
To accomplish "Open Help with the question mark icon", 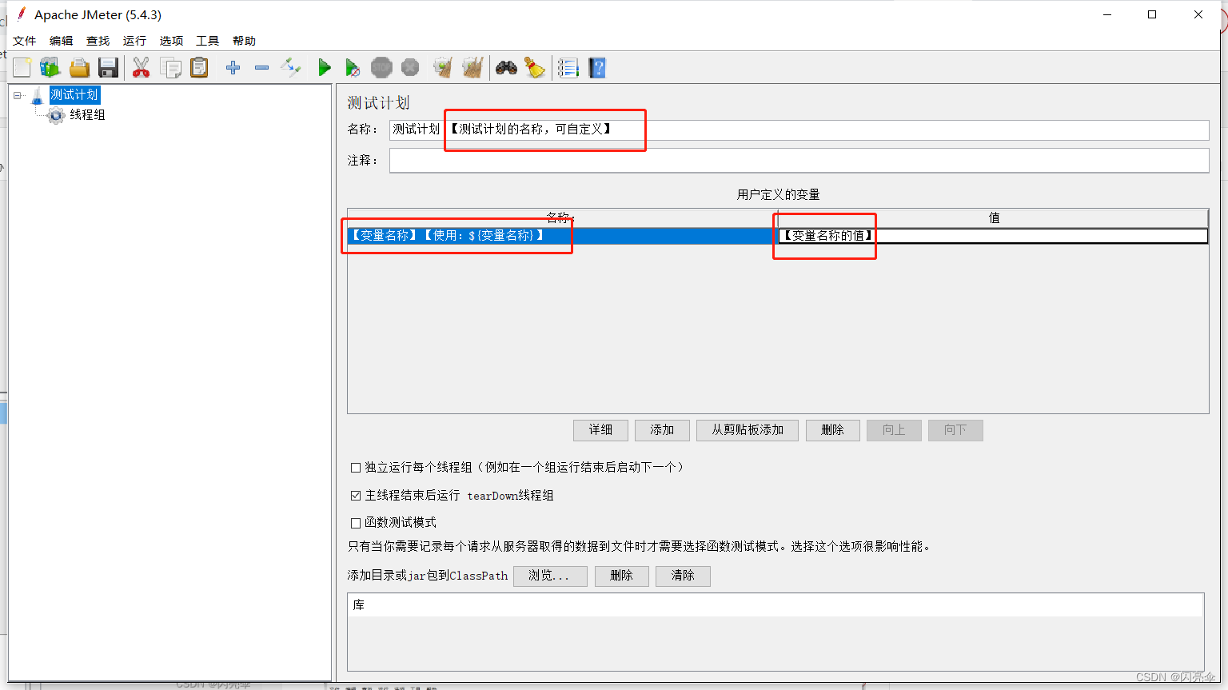I will click(597, 68).
